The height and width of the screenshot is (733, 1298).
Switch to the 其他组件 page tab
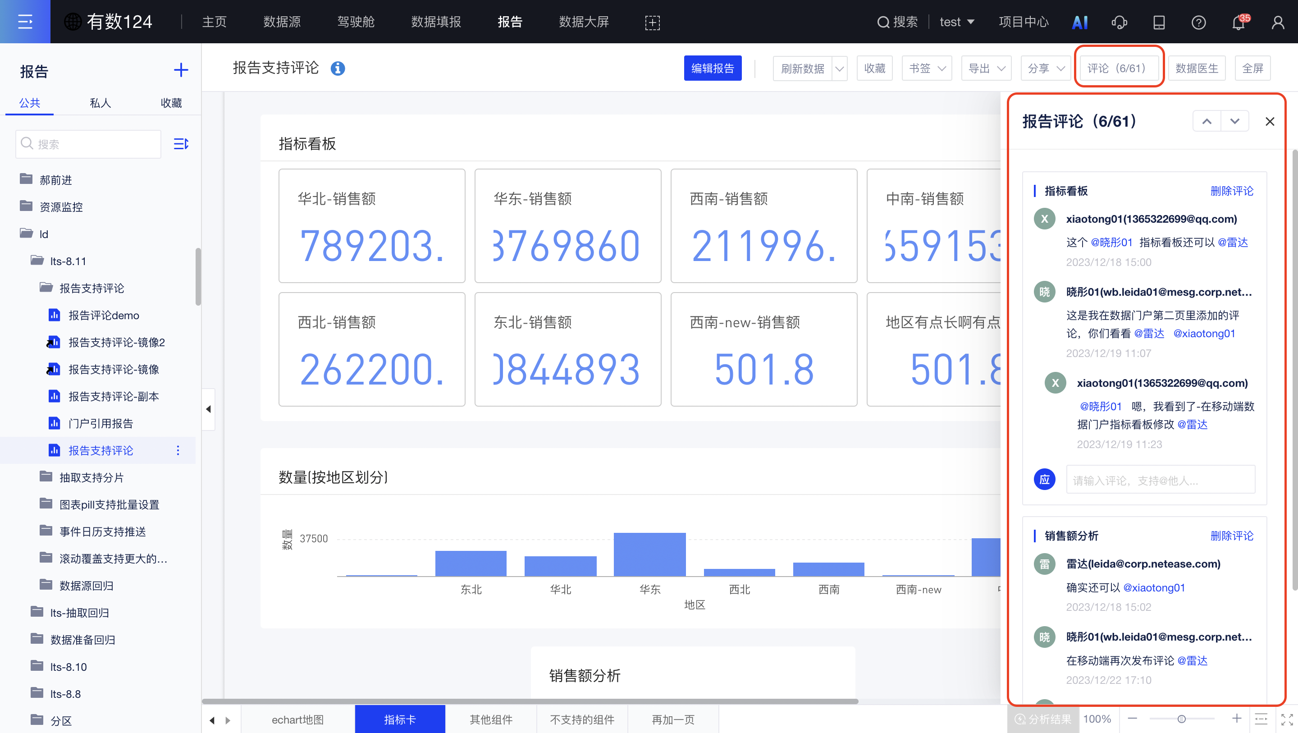pyautogui.click(x=490, y=719)
